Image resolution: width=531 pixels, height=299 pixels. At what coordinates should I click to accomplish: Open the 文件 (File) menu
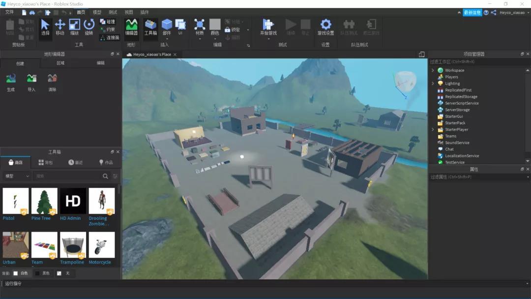pos(9,12)
